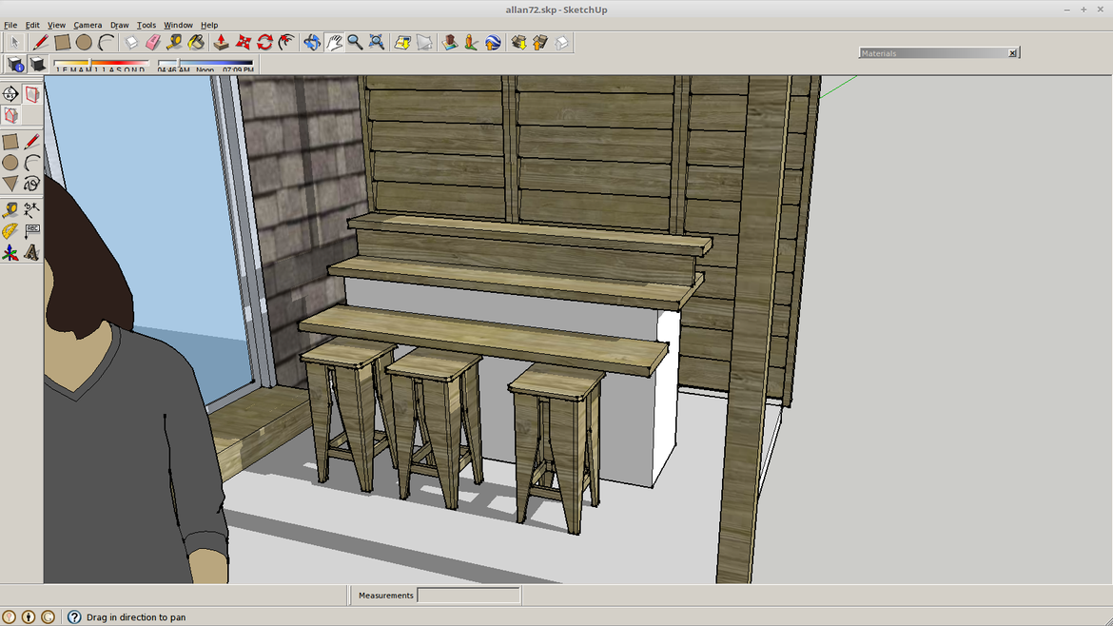Screen dimensions: 1113x626
Task: Select the Zoom Extents tool
Action: 377,42
